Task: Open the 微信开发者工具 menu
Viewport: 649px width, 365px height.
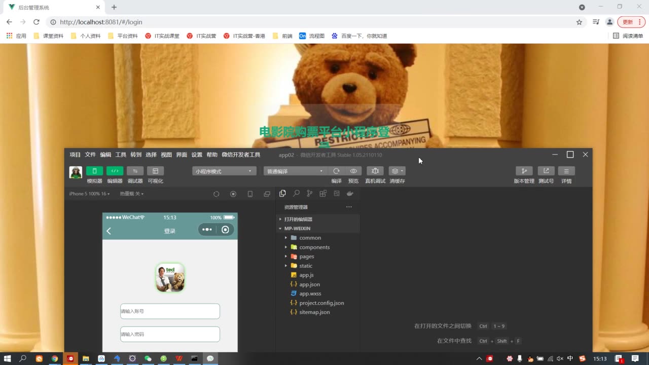Action: point(241,155)
